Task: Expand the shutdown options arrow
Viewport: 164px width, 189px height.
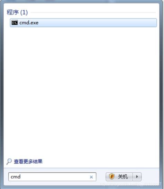Action: click(137, 177)
